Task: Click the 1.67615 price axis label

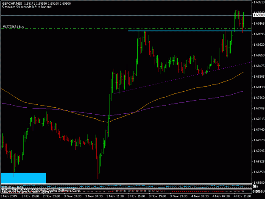Action: 259,119
